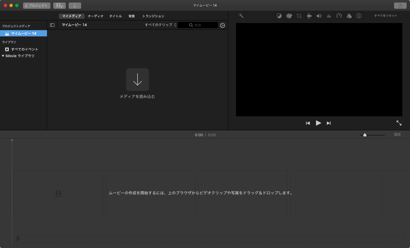Switch to オーディオ tab
410x248 pixels.
[x=95, y=16]
